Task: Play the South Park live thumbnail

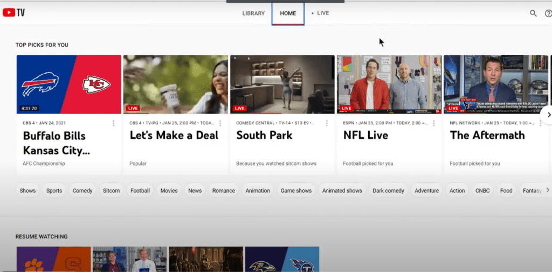Action: click(282, 84)
